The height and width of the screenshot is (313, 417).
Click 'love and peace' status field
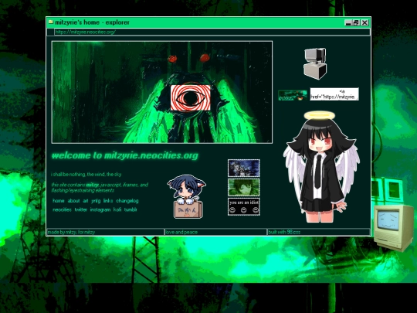pos(215,232)
